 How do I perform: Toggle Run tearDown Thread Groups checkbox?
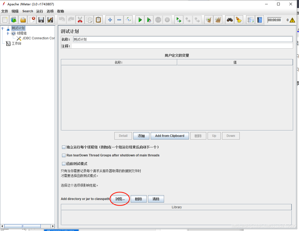click(x=64, y=155)
